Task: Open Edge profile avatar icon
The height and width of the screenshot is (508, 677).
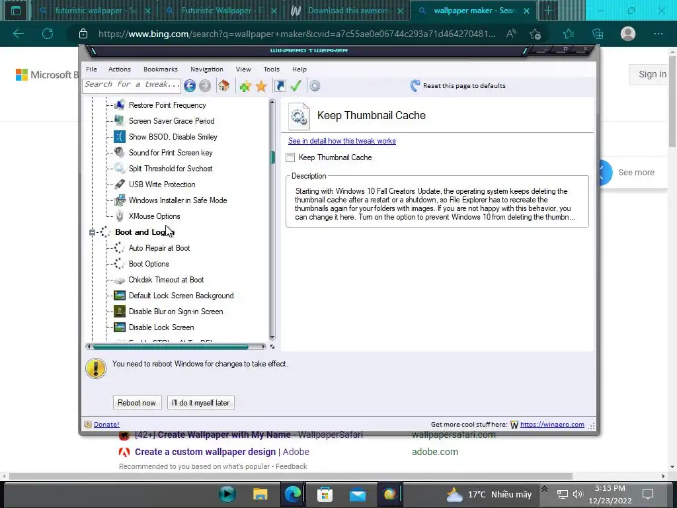Action: point(628,34)
